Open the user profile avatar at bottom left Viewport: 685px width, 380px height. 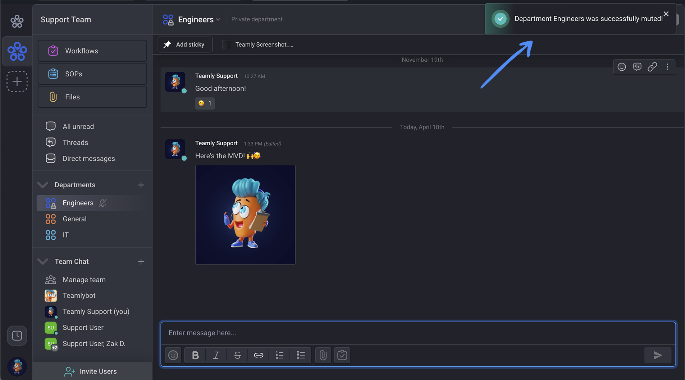[17, 366]
